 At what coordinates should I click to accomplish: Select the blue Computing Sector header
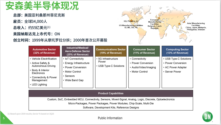click(177, 51)
